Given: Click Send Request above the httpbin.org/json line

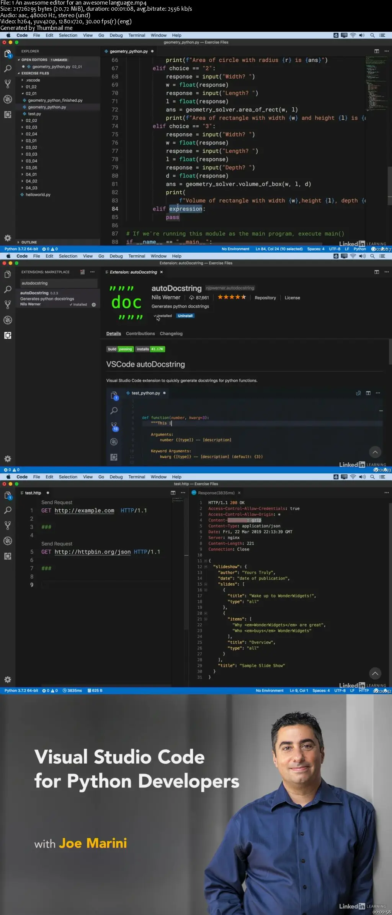Looking at the screenshot, I should (x=57, y=544).
